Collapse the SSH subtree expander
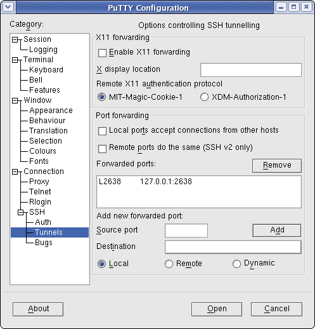 [21, 212]
